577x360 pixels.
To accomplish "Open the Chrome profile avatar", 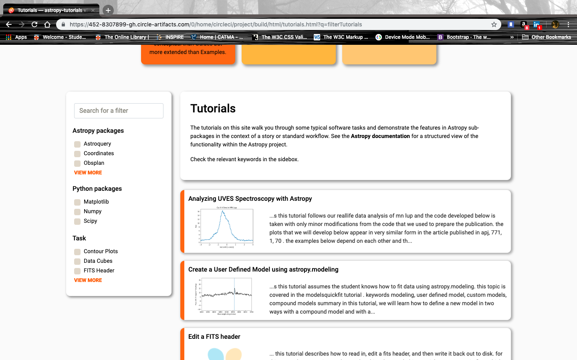I will [555, 24].
